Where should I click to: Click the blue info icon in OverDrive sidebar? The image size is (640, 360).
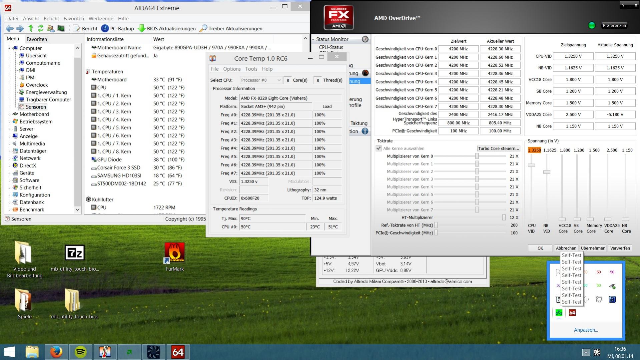pyautogui.click(x=365, y=131)
